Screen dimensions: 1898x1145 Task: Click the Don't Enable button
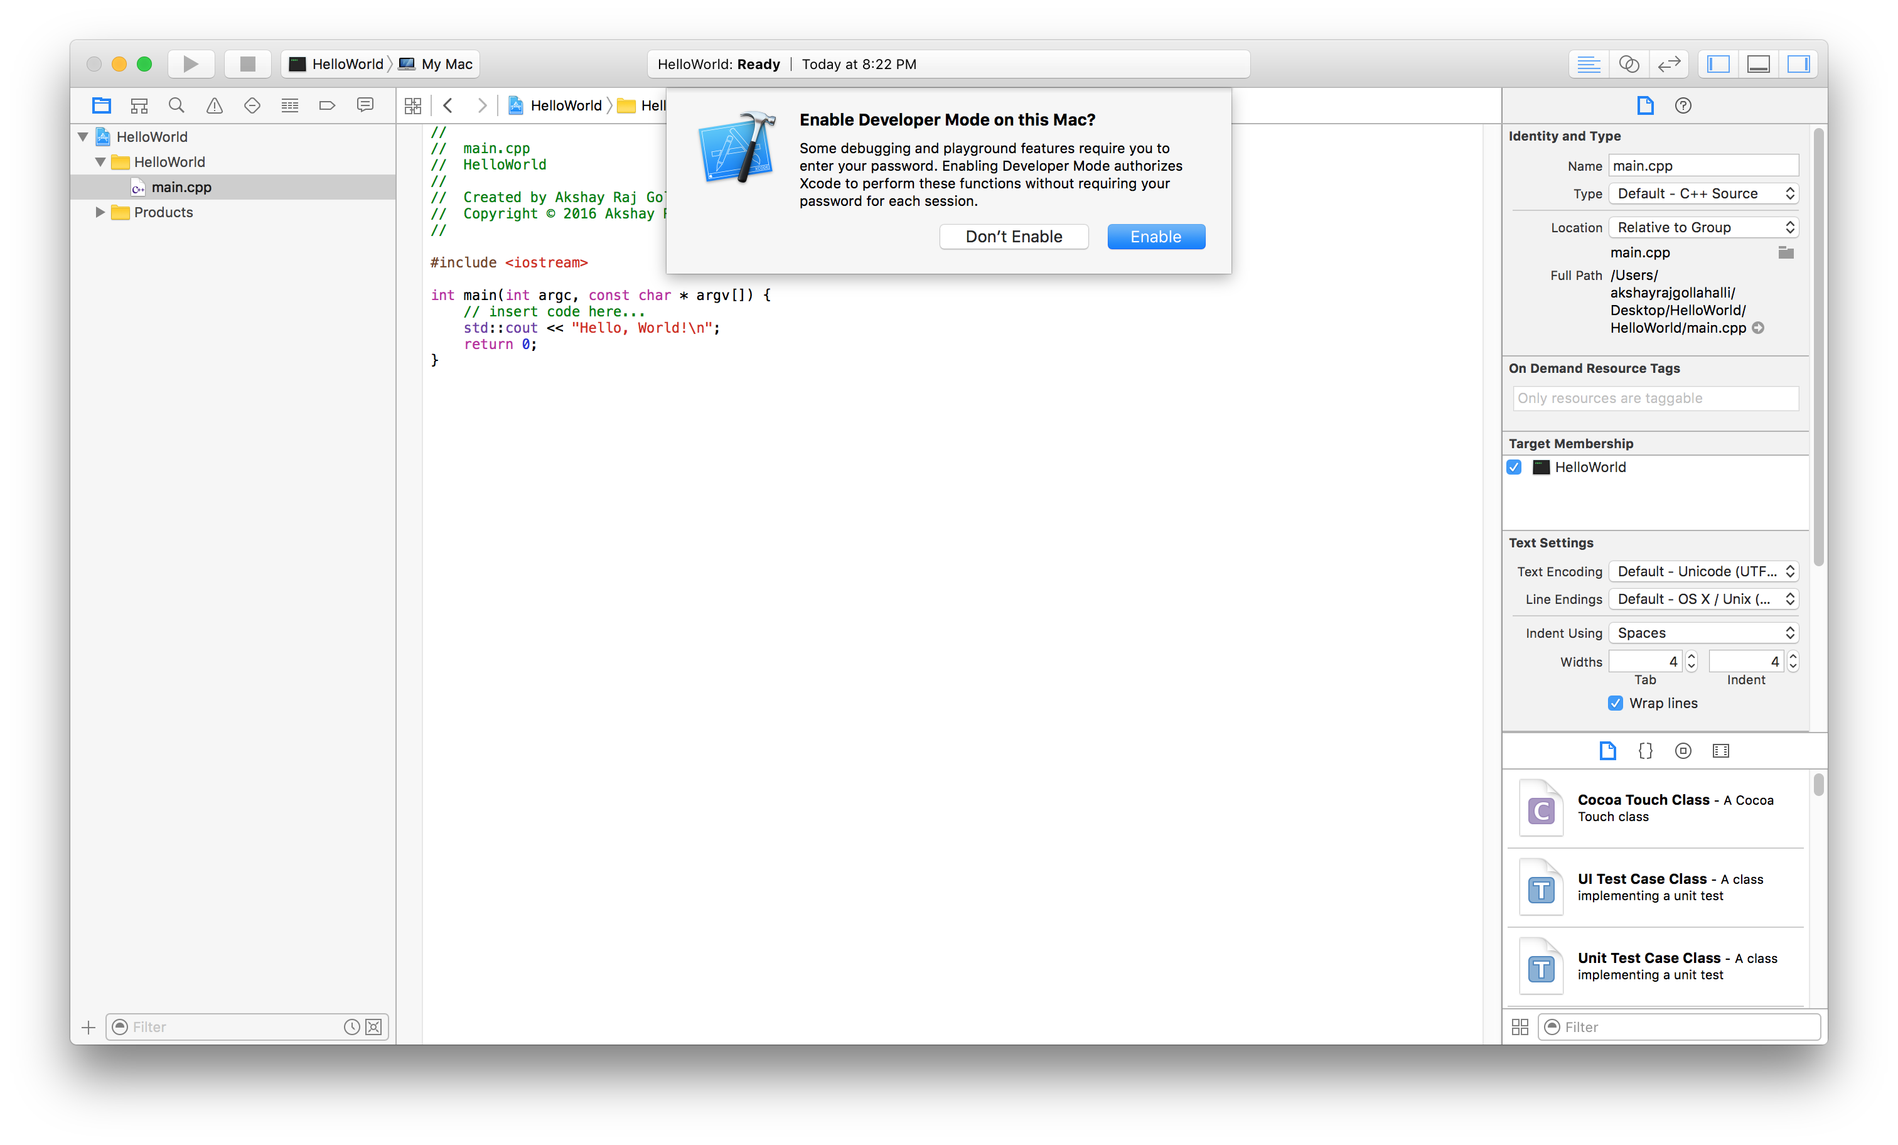[x=1013, y=237]
